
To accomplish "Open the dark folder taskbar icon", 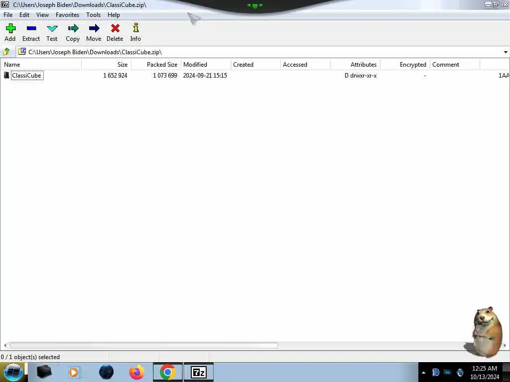I will coord(44,372).
